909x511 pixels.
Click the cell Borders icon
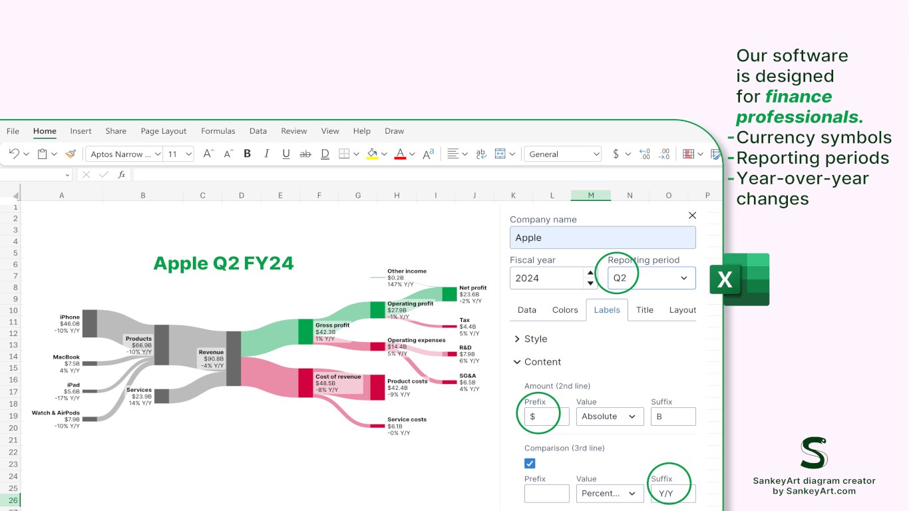[x=344, y=154]
